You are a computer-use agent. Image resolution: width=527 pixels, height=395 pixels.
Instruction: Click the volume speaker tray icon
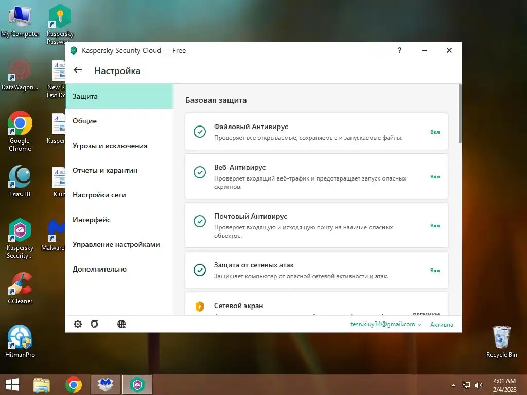pos(479,385)
